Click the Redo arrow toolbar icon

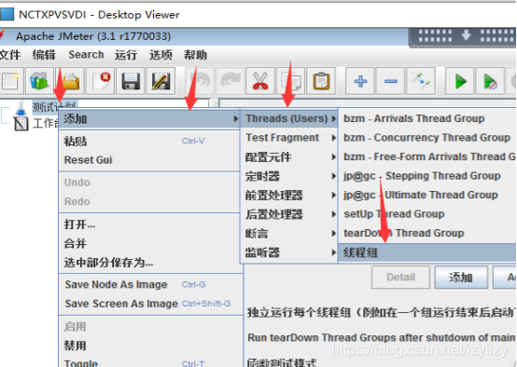231,81
